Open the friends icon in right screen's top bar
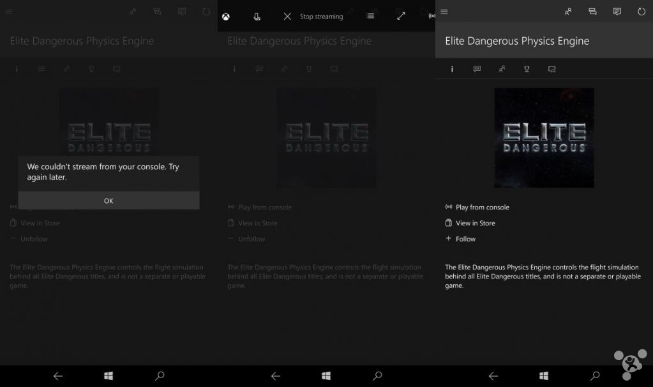Viewport: 653px width, 387px height. tap(568, 11)
